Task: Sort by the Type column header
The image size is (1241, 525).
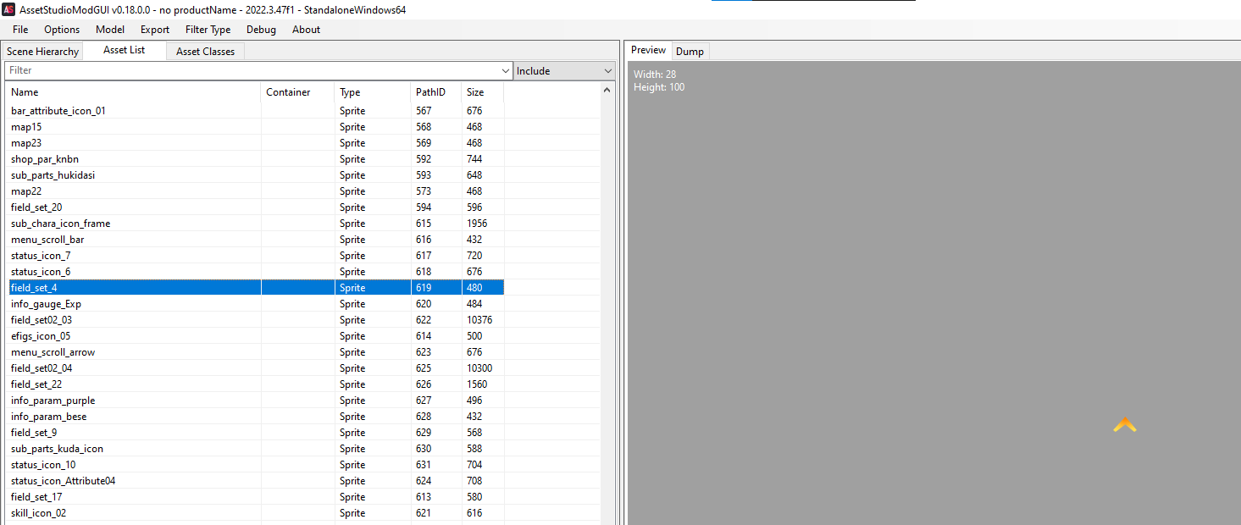Action: click(372, 92)
